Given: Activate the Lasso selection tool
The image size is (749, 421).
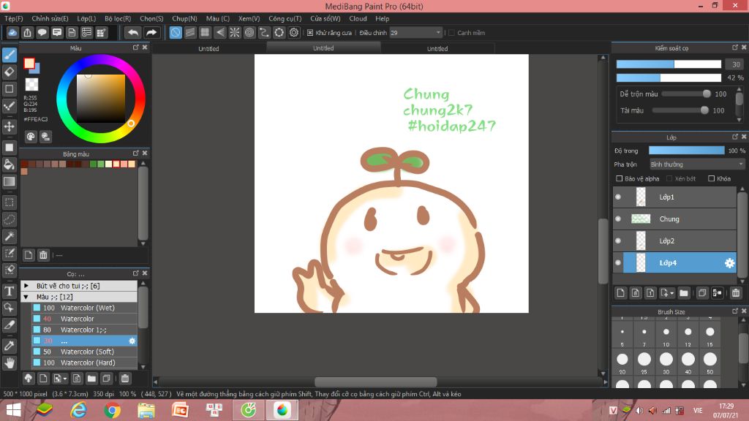Looking at the screenshot, I should point(9,219).
